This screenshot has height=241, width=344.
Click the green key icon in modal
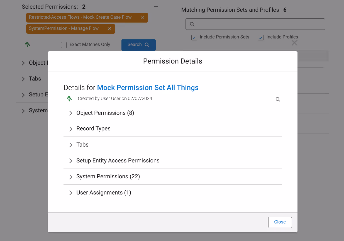[x=70, y=99]
